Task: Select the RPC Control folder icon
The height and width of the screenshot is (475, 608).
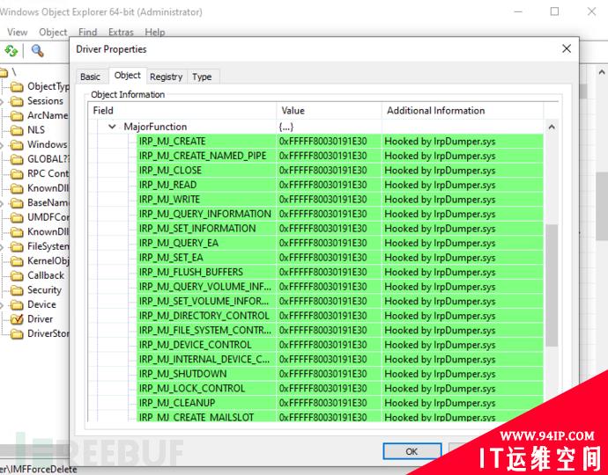Action: [17, 174]
